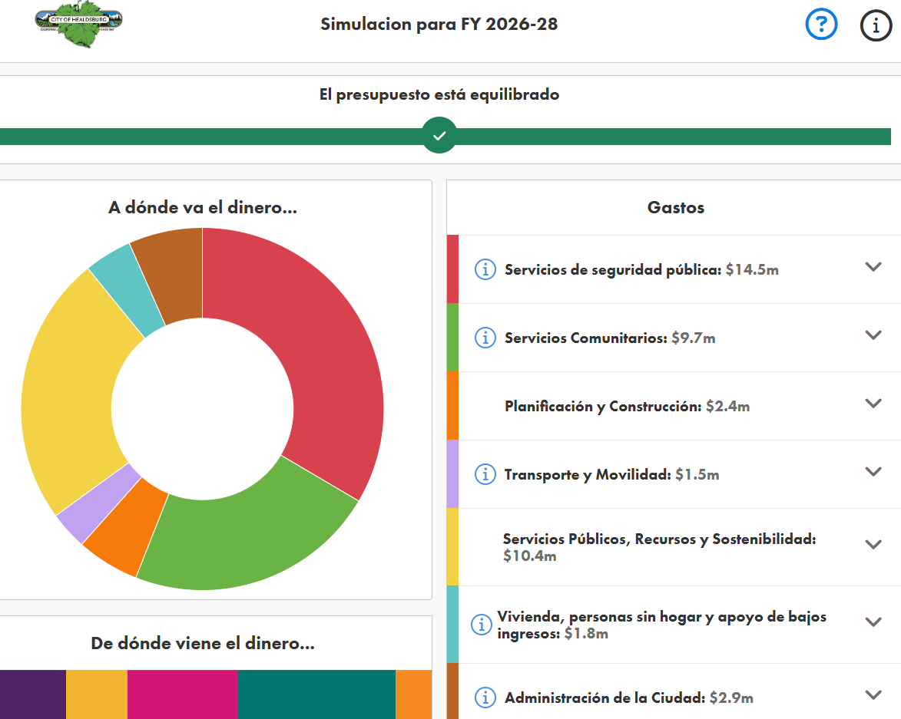
Task: Expand Transporte y Movilidad chevron
Action: click(x=873, y=472)
